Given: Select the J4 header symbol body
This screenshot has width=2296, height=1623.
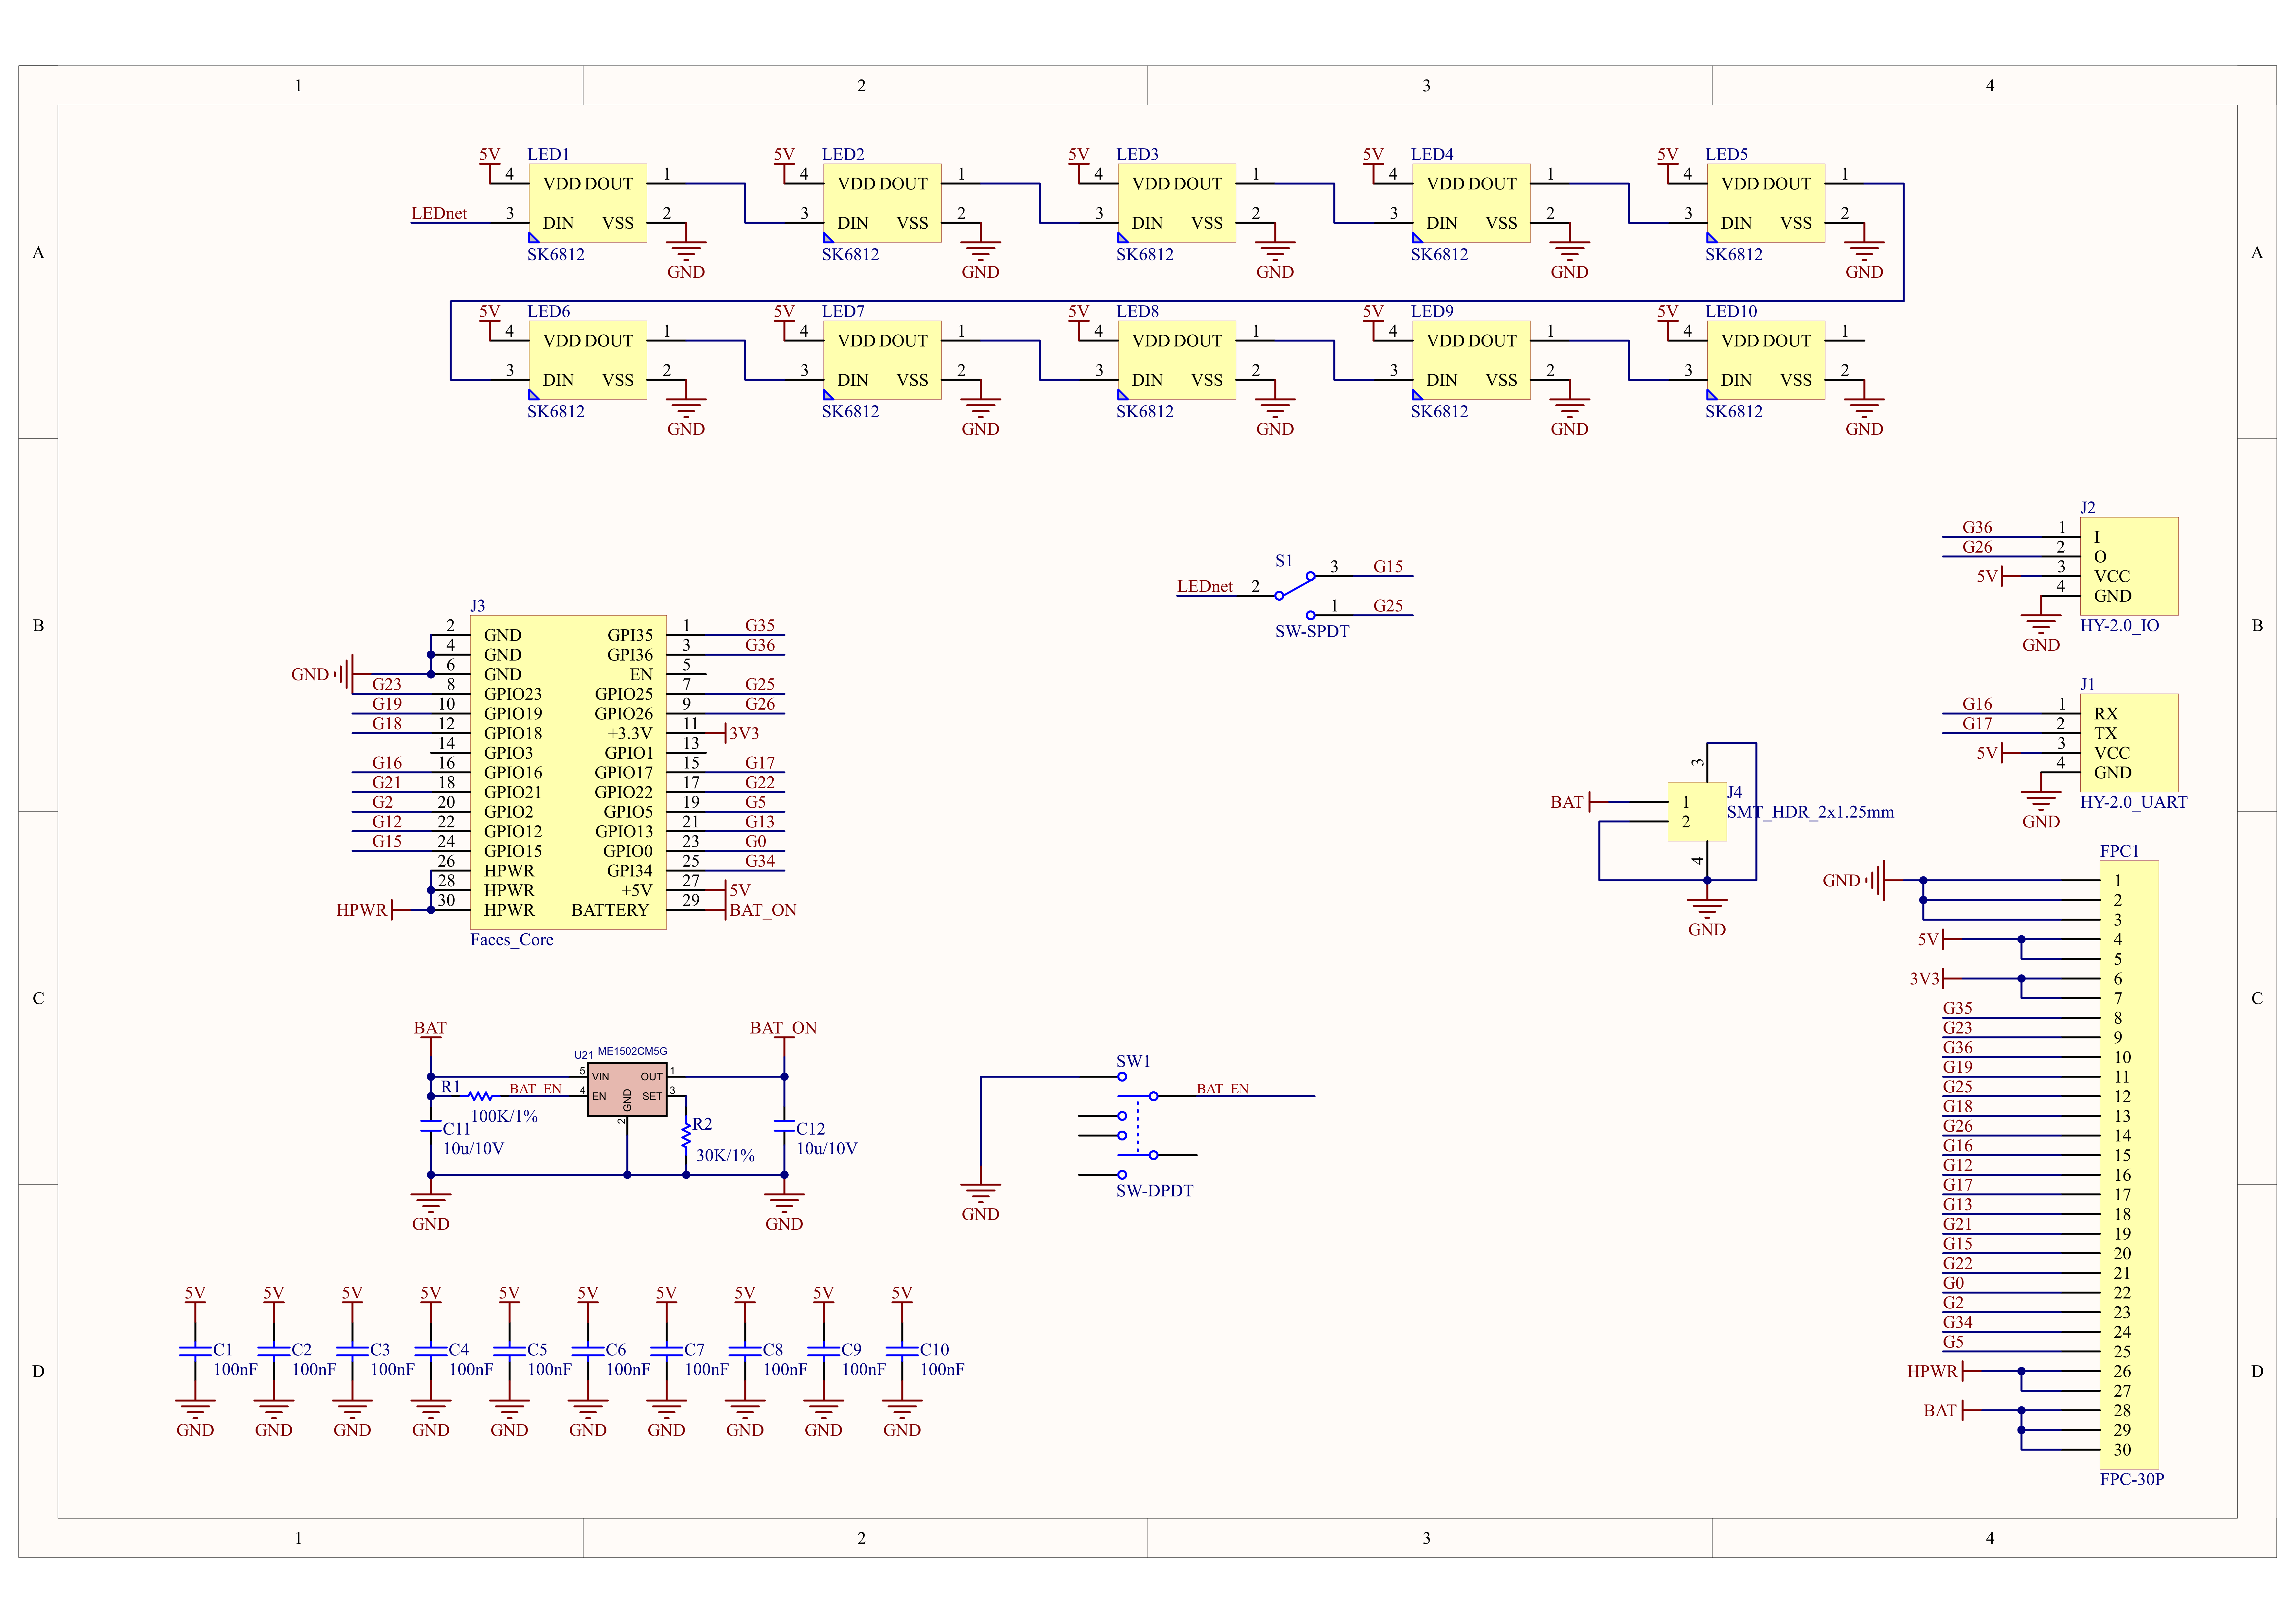Looking at the screenshot, I should [1697, 812].
